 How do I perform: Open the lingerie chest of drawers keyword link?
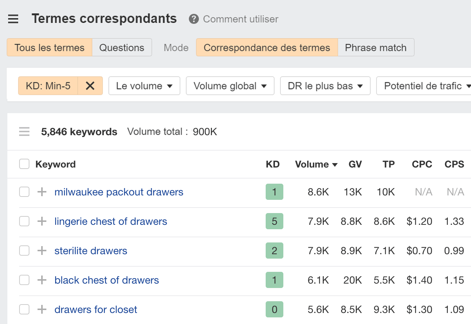click(x=110, y=221)
